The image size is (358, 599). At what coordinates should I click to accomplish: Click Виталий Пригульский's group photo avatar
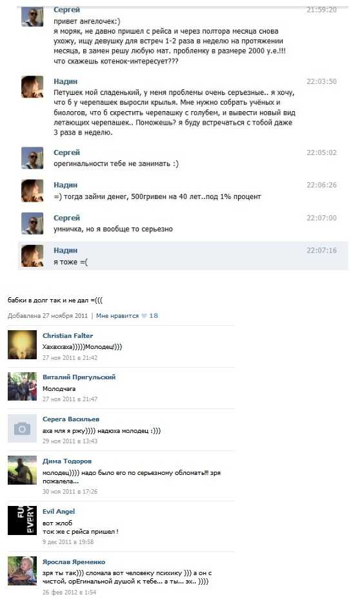click(22, 386)
